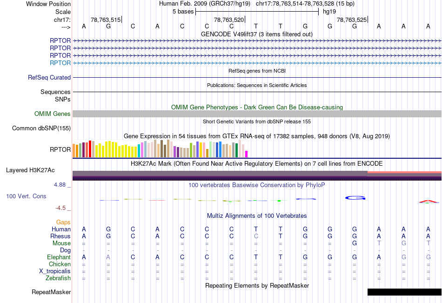Viewport: 442px width, 303px height.
Task: Click the GTEx Gene Expression track title
Action: click(x=256, y=136)
